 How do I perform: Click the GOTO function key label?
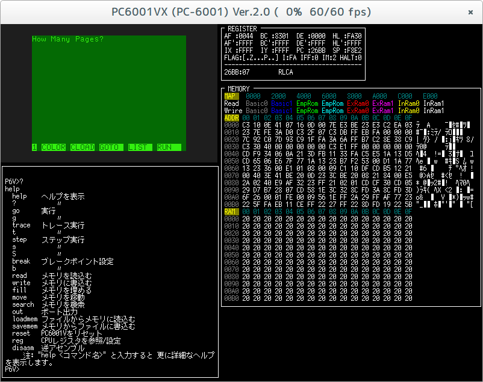click(x=111, y=147)
